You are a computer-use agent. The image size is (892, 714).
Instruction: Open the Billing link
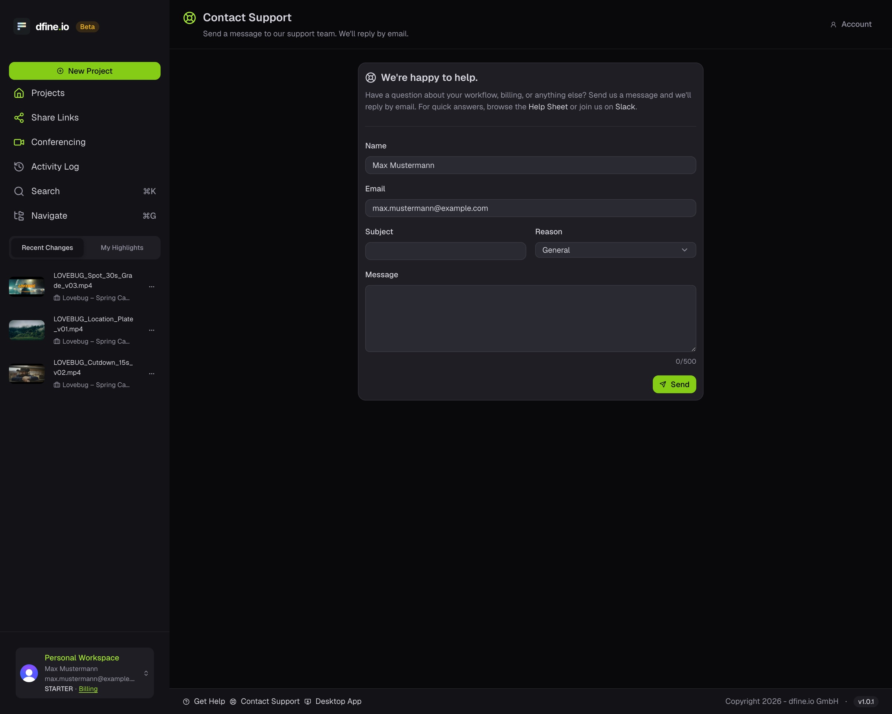(88, 689)
